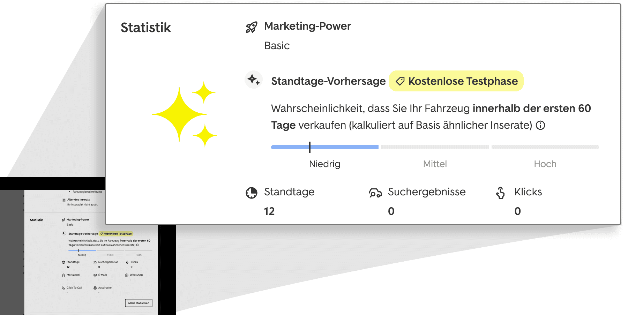Screen dimensions: 628x315
Task: Click the enlarged Statistik heading
Action: (x=146, y=28)
